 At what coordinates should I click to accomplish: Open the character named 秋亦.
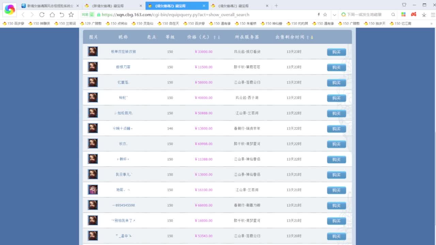[x=123, y=144]
